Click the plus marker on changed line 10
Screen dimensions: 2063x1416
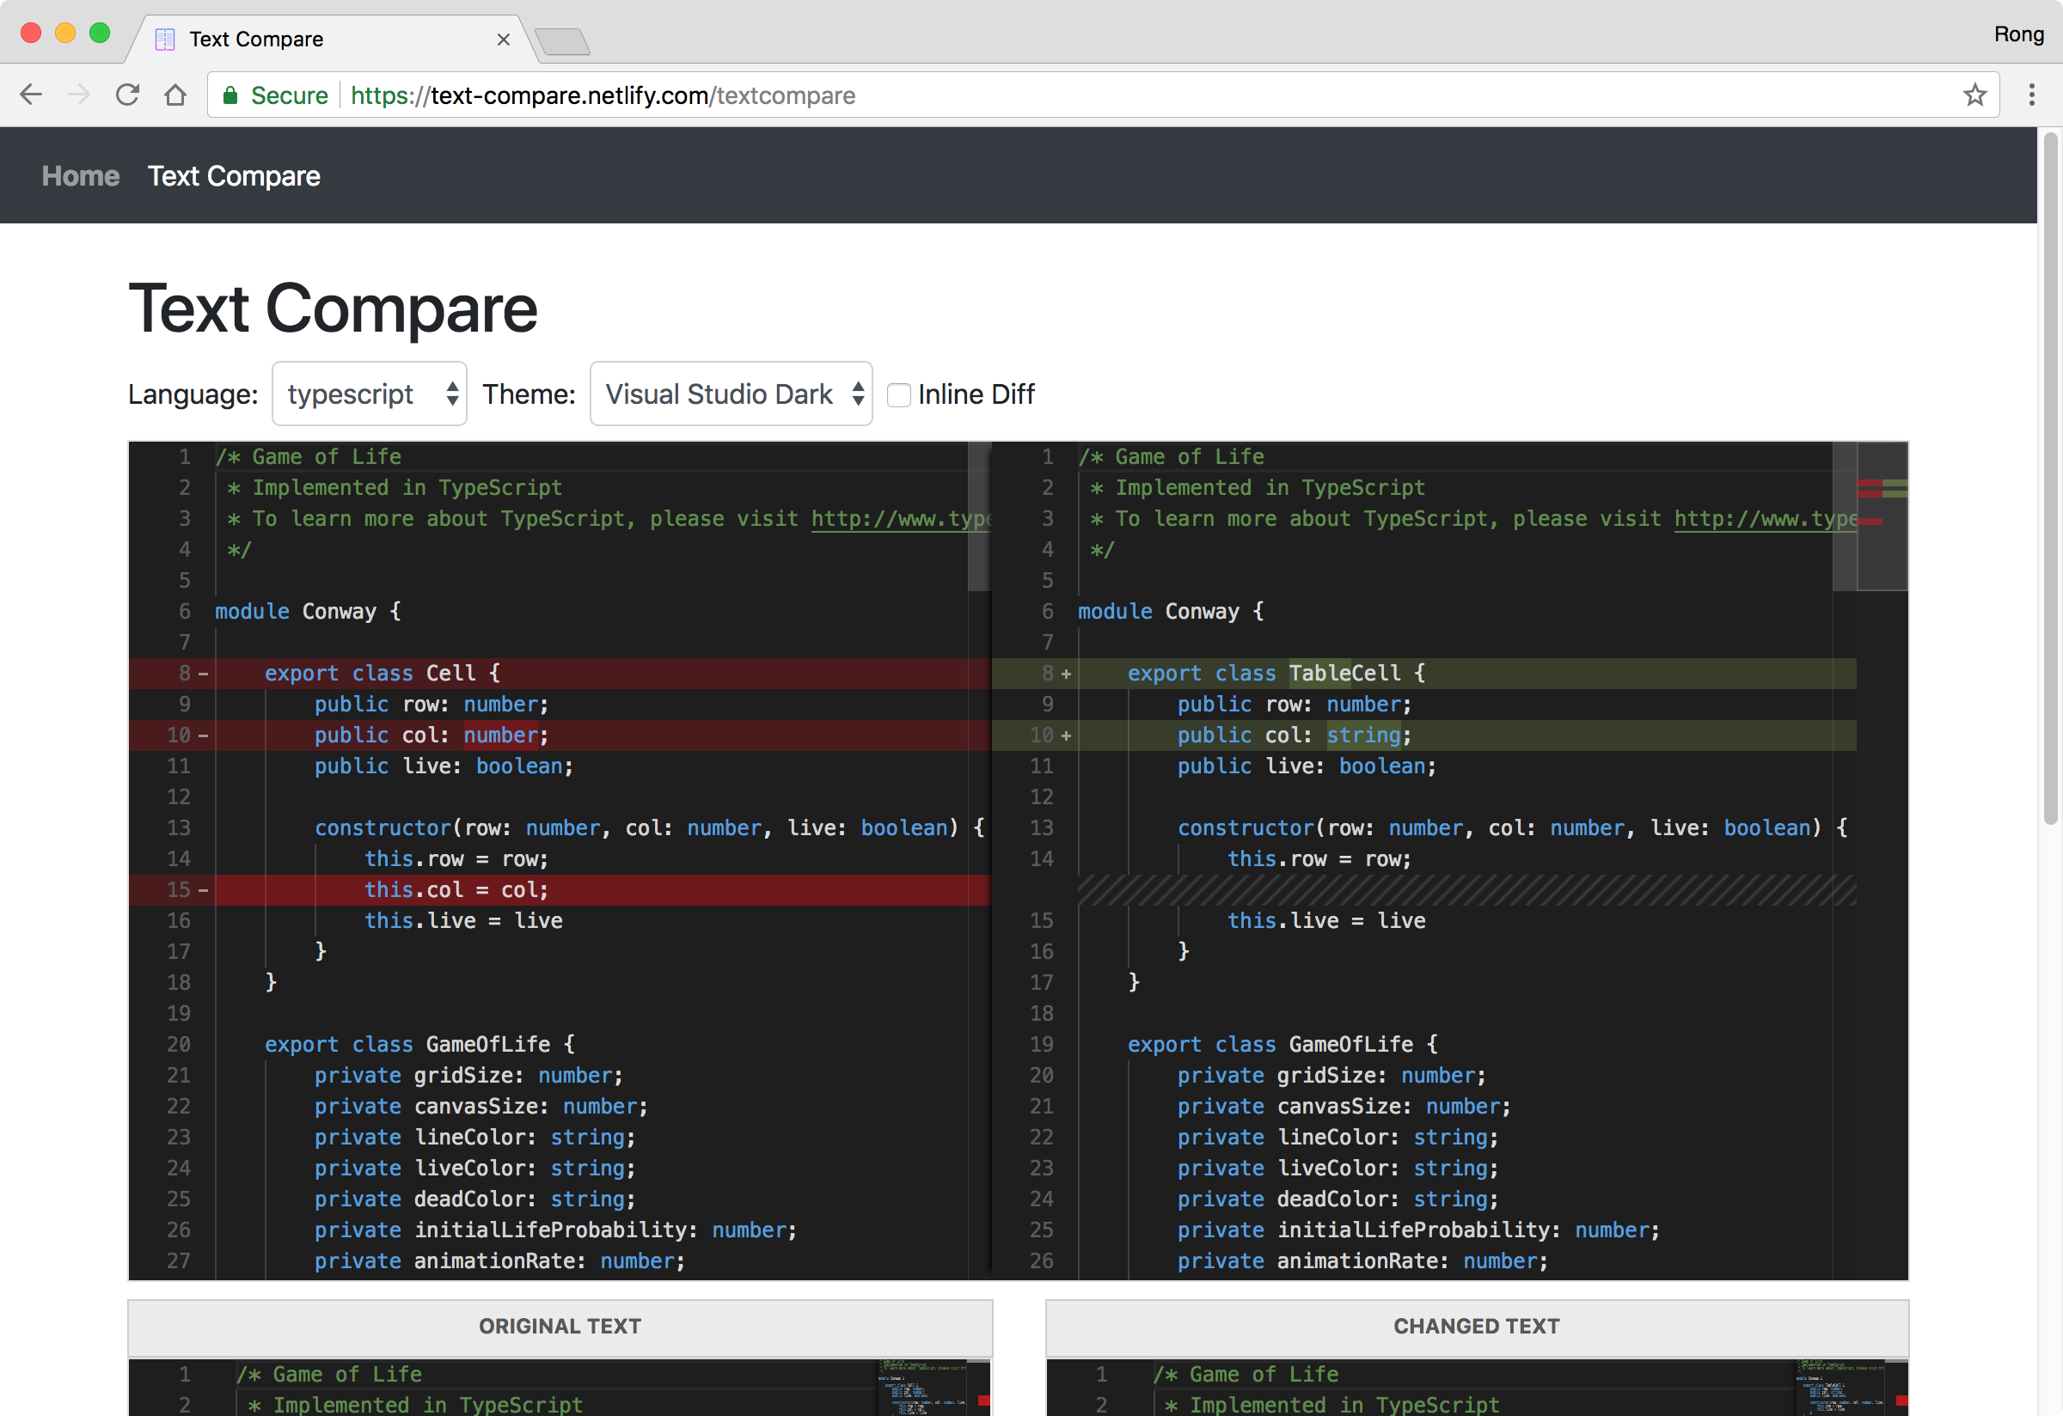coord(1066,735)
